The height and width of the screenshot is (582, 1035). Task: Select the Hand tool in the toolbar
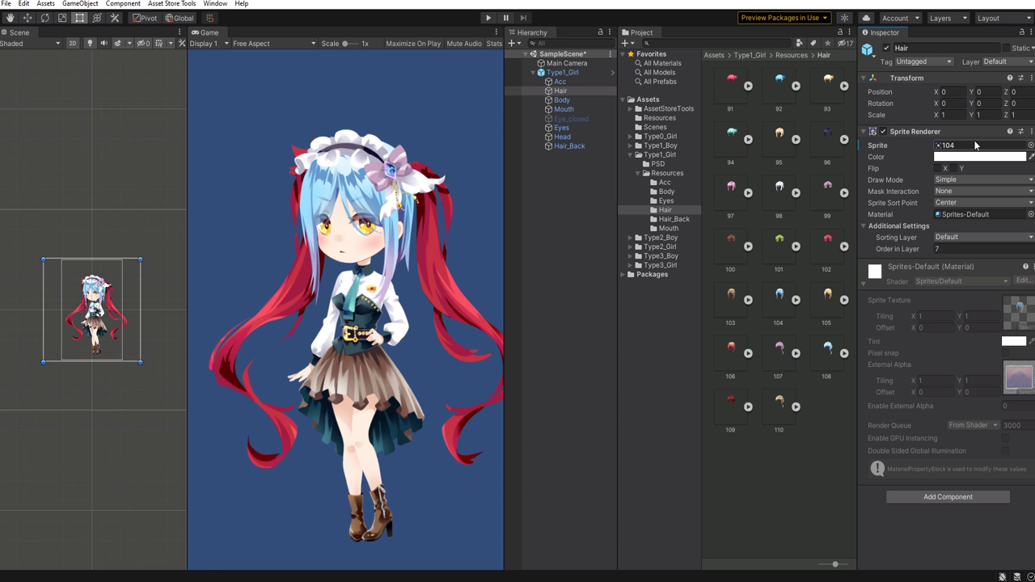9,18
